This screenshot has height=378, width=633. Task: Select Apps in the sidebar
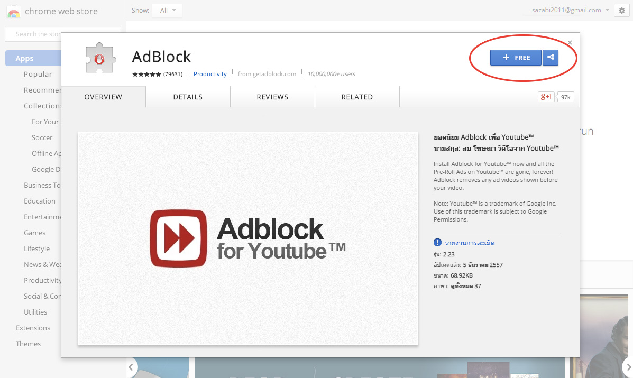33,58
